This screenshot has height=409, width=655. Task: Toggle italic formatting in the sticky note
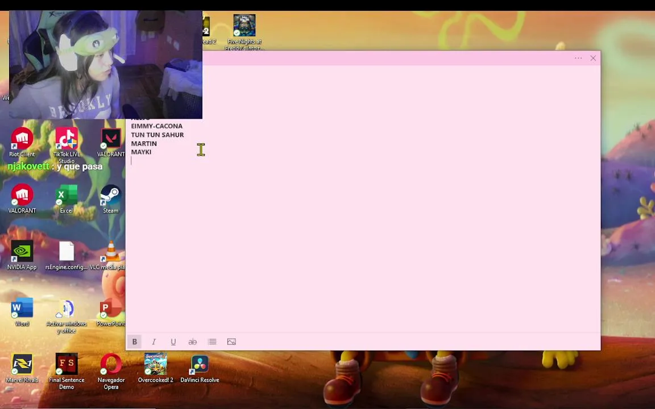[154, 342]
